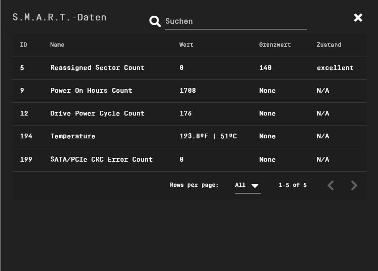Sort by ID column header
378x271 pixels.
(23, 45)
